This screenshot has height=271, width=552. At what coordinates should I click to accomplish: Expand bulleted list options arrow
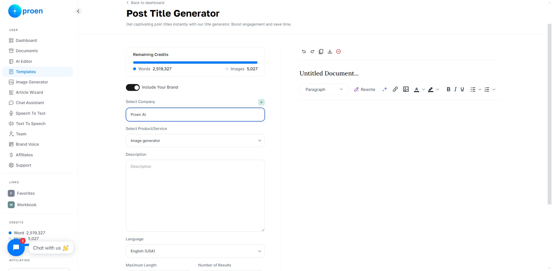(480, 89)
